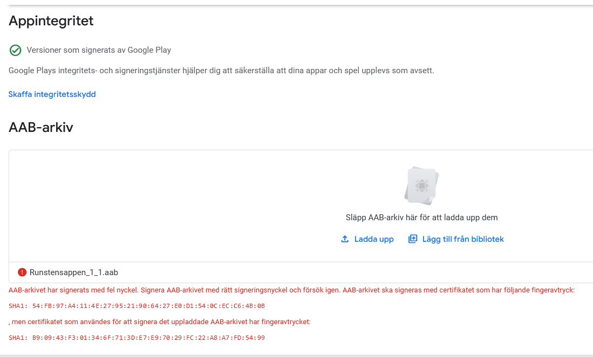Viewport: 593px width, 357px height.
Task: Click the red error icon beside Runstensappen_1_1.aab
Action: [x=22, y=272]
